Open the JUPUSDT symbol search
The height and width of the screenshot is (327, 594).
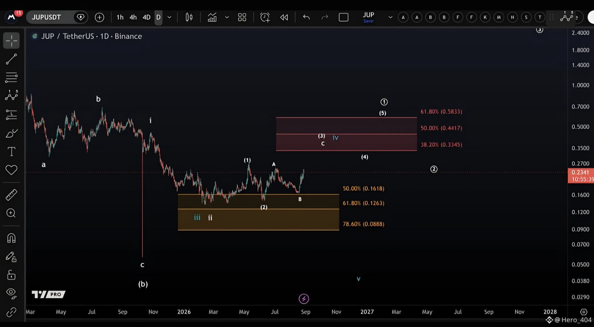click(46, 17)
